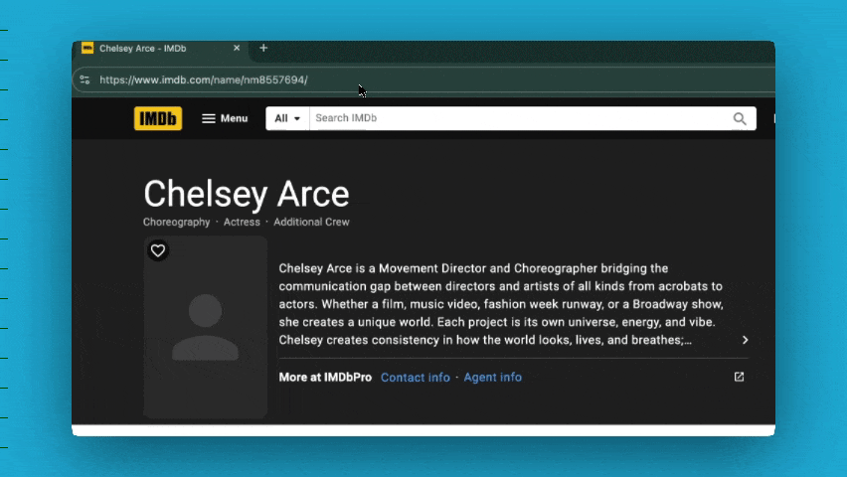The height and width of the screenshot is (477, 847).
Task: Click the Additional Crew profession label
Action: tap(311, 222)
